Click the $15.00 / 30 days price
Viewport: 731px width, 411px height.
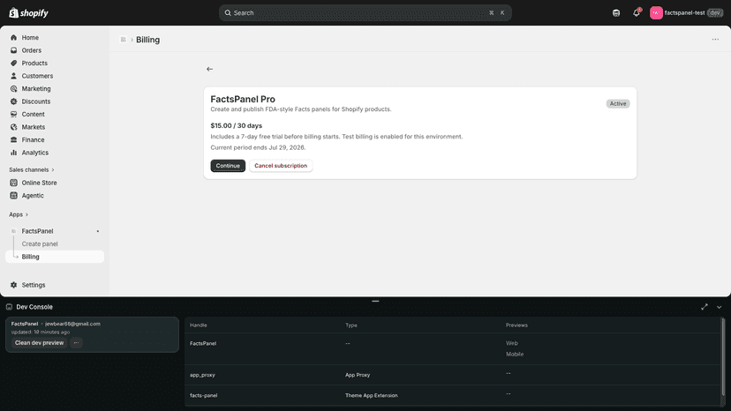pos(237,125)
